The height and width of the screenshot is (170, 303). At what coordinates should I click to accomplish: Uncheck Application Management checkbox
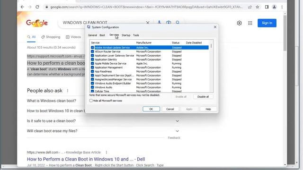coord(92,68)
